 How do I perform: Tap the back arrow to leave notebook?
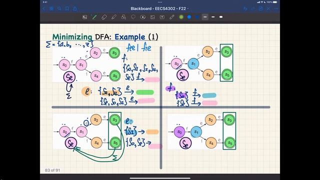coord(43,9)
